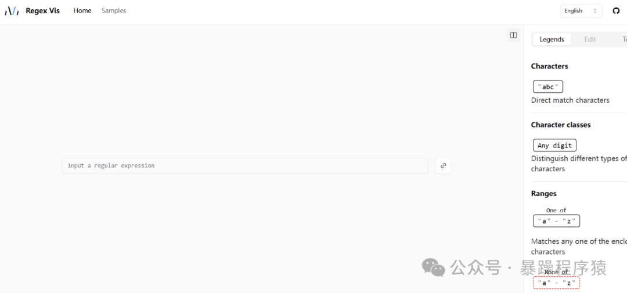Click the Characters section heading
Image resolution: width=627 pixels, height=293 pixels.
click(x=549, y=66)
